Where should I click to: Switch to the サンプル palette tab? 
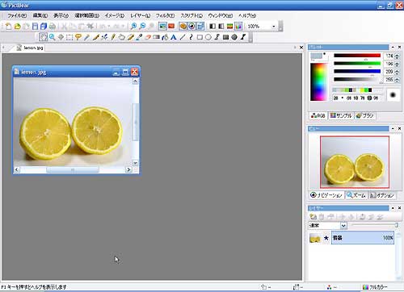click(341, 115)
